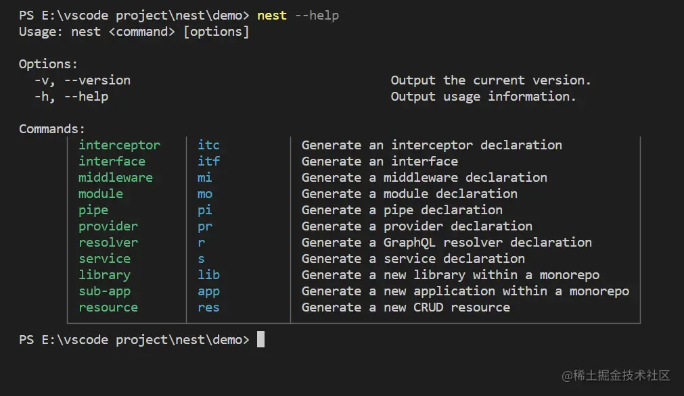684x396 pixels.
Task: Click the 'provider' command name
Action: pos(108,226)
